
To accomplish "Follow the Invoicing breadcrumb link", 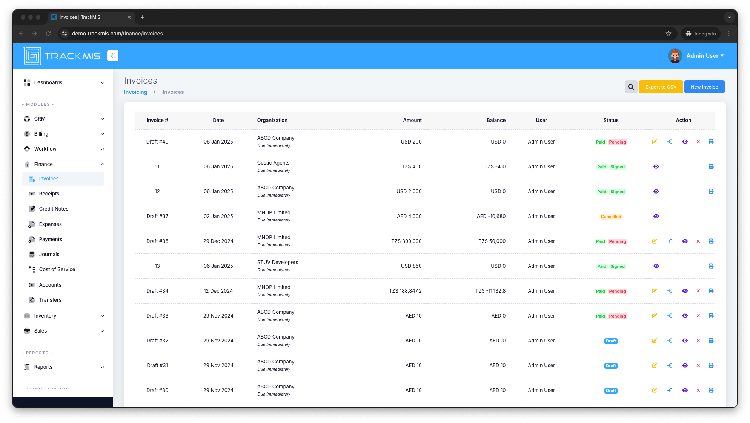I will pyautogui.click(x=135, y=92).
